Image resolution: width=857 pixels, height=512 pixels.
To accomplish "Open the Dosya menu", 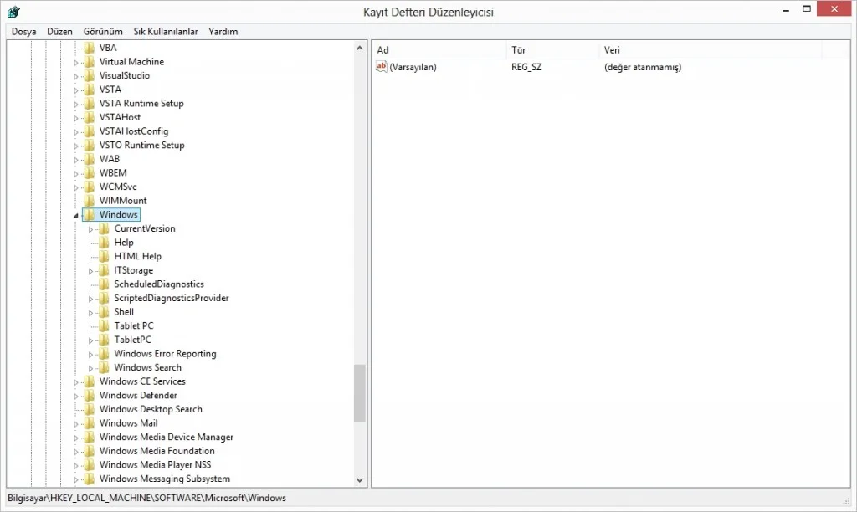I will point(23,32).
